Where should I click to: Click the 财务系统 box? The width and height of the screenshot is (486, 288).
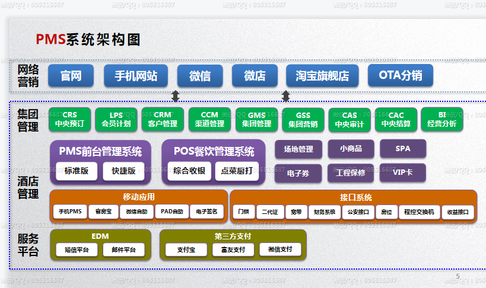(325, 212)
